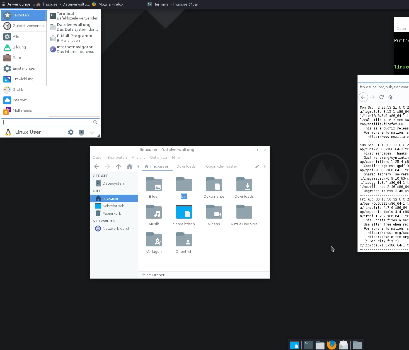The height and width of the screenshot is (350, 409).
Task: Select the Downloads path bar button
Action: pyautogui.click(x=186, y=167)
